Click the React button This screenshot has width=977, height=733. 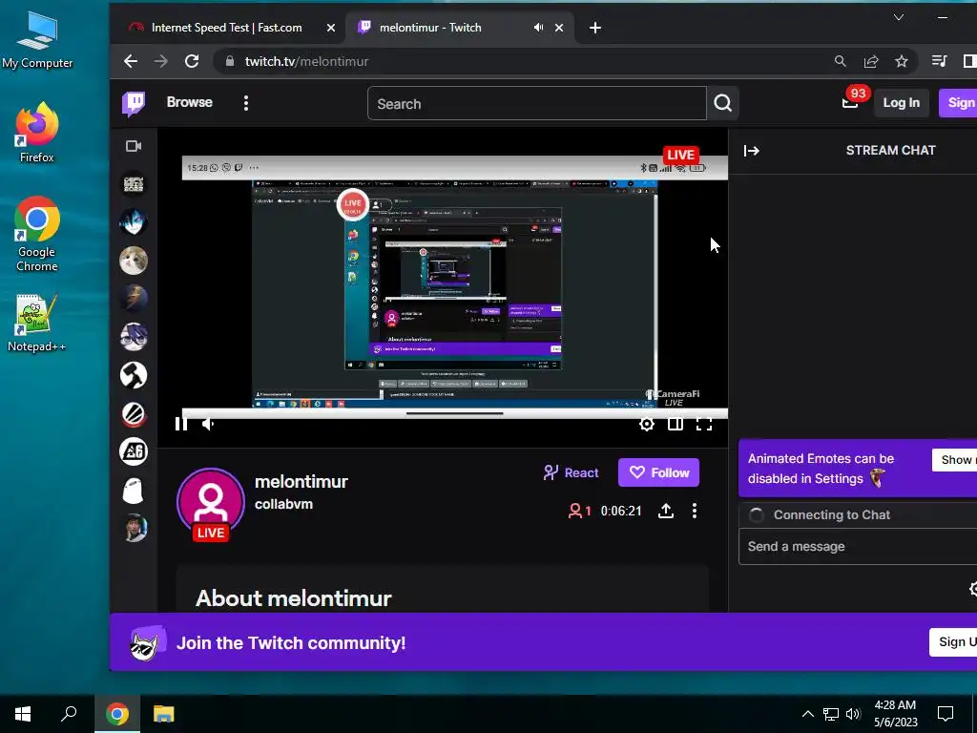click(x=571, y=472)
